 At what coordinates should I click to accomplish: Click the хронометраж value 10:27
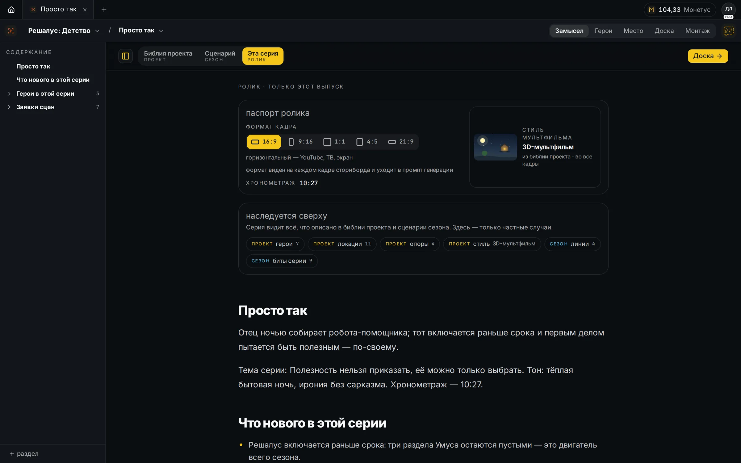tap(308, 183)
